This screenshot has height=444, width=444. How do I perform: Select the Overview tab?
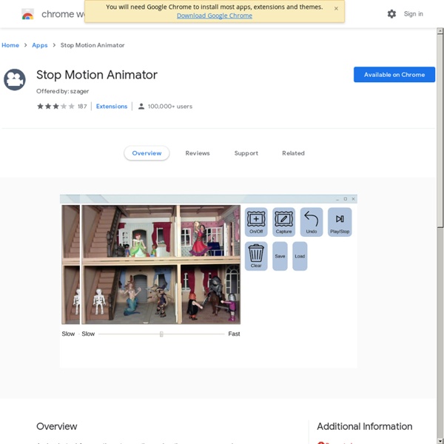point(147,153)
